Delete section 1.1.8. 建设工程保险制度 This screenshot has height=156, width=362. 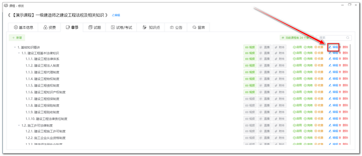344,106
